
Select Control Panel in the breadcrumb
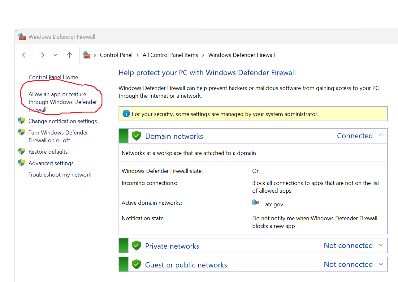pos(116,55)
